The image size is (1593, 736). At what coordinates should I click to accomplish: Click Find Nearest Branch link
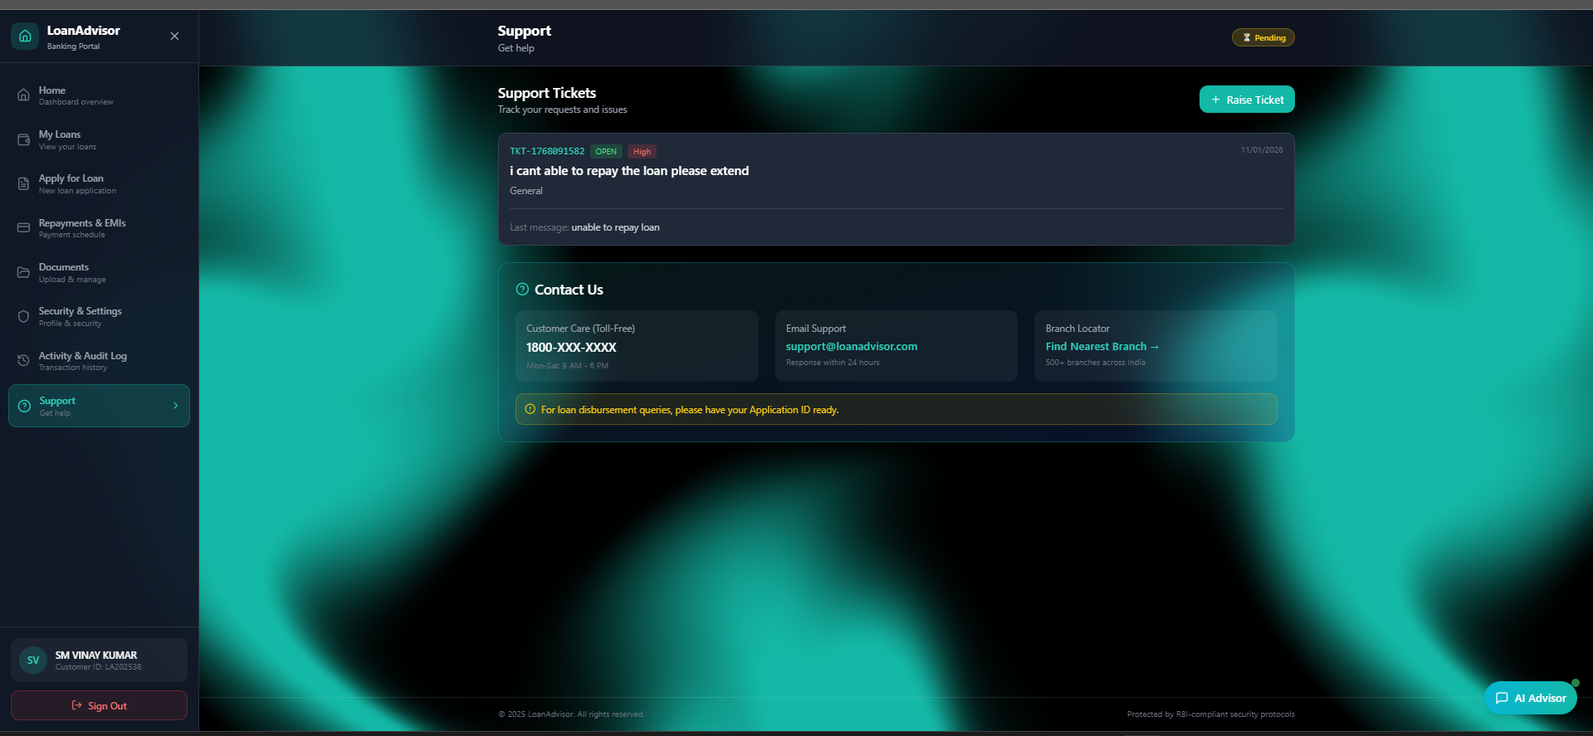(1102, 347)
